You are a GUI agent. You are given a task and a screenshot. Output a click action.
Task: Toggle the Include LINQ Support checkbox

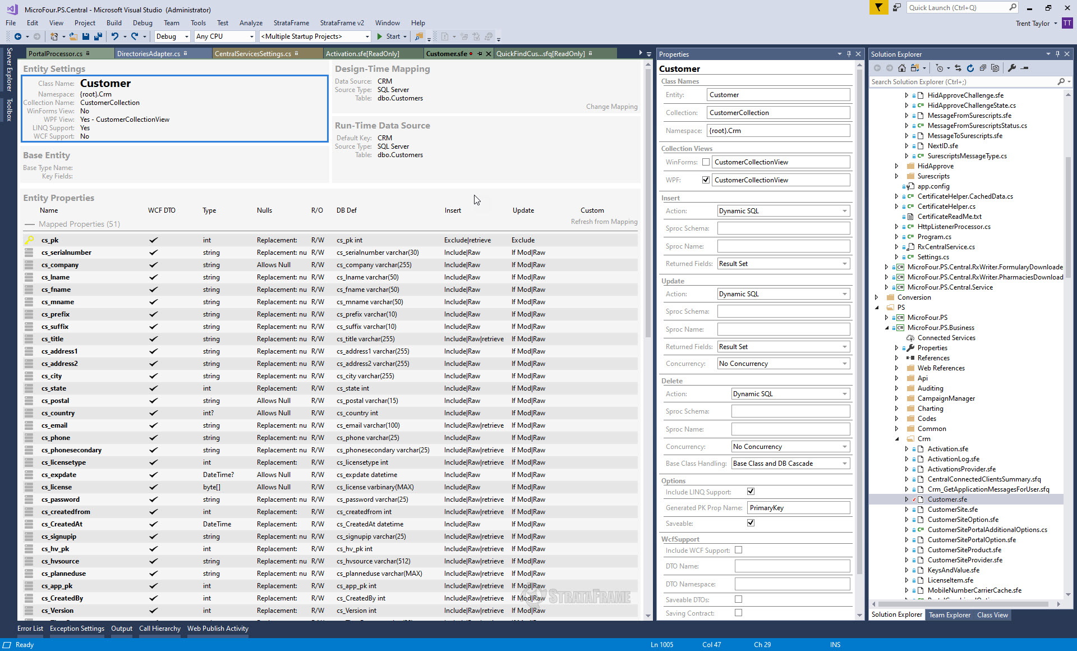tap(751, 492)
